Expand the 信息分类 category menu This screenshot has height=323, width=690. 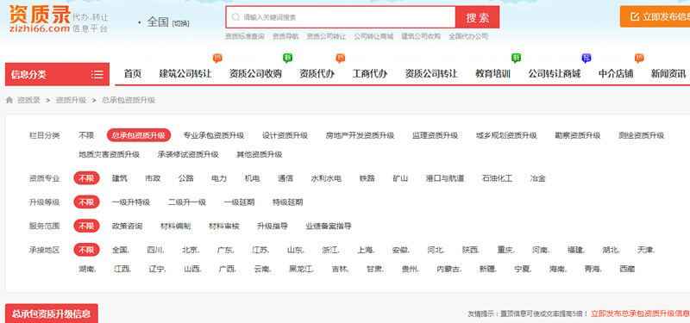pyautogui.click(x=57, y=74)
